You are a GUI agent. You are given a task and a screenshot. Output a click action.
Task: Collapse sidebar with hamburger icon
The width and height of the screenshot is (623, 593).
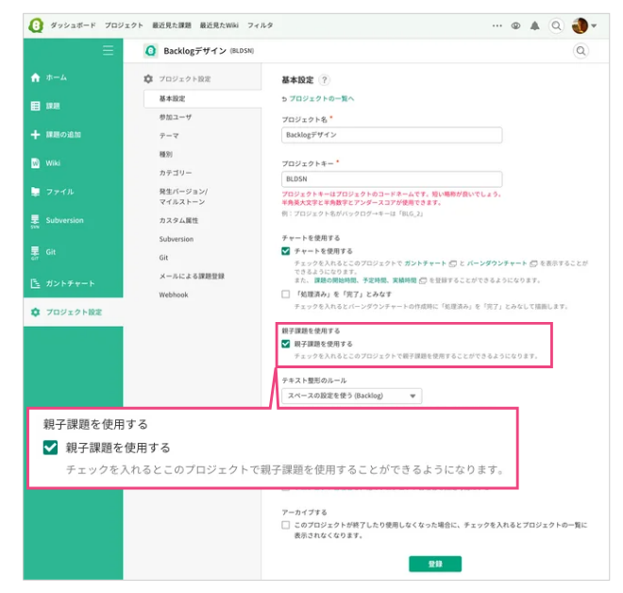click(x=108, y=50)
